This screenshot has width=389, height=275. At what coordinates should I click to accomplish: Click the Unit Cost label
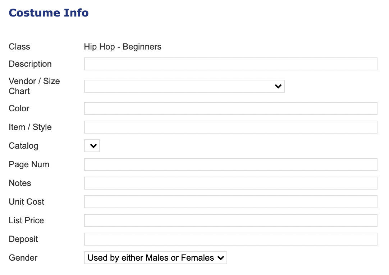pyautogui.click(x=26, y=202)
